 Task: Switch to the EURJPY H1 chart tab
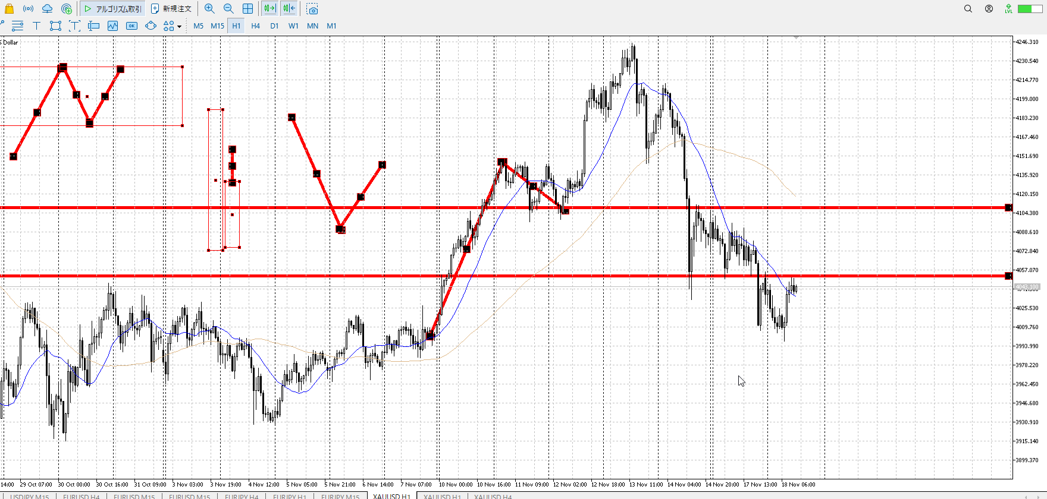[290, 496]
